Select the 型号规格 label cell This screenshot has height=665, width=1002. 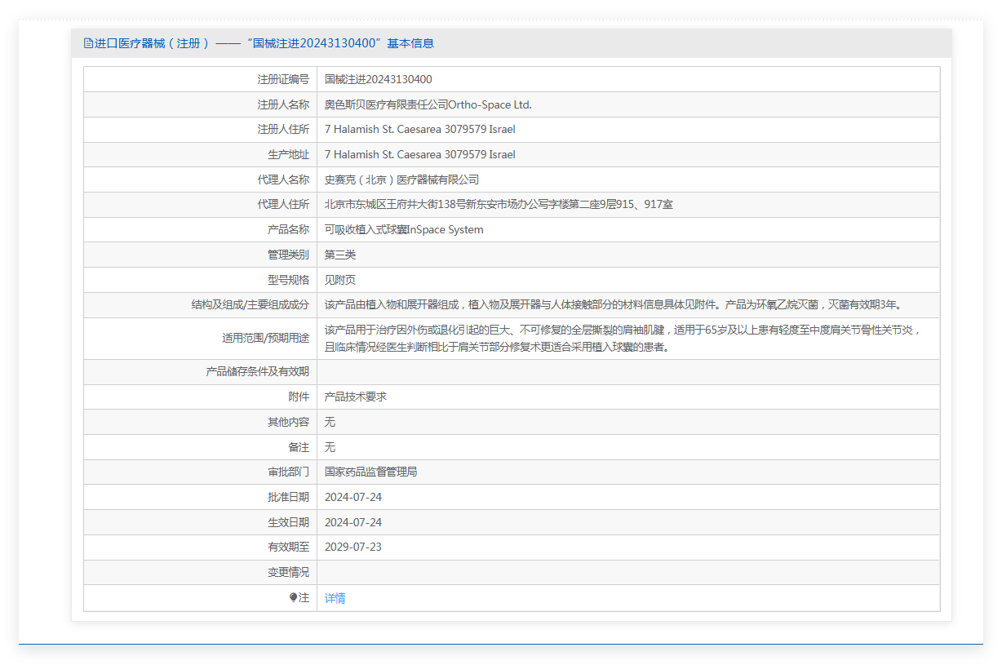(200, 280)
